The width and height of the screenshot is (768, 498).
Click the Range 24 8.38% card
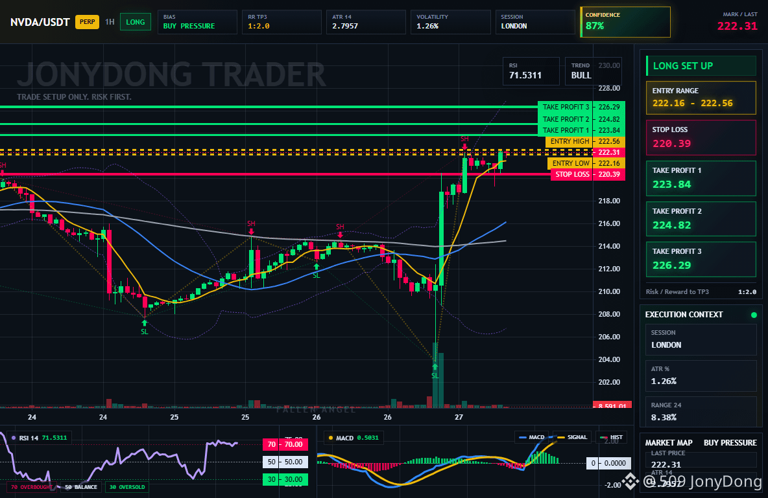pyautogui.click(x=701, y=412)
